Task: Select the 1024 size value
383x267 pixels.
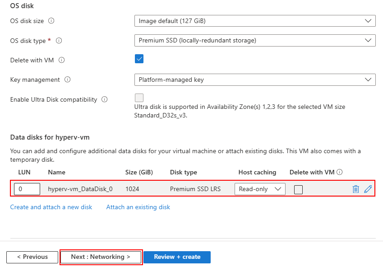Action: coord(132,189)
